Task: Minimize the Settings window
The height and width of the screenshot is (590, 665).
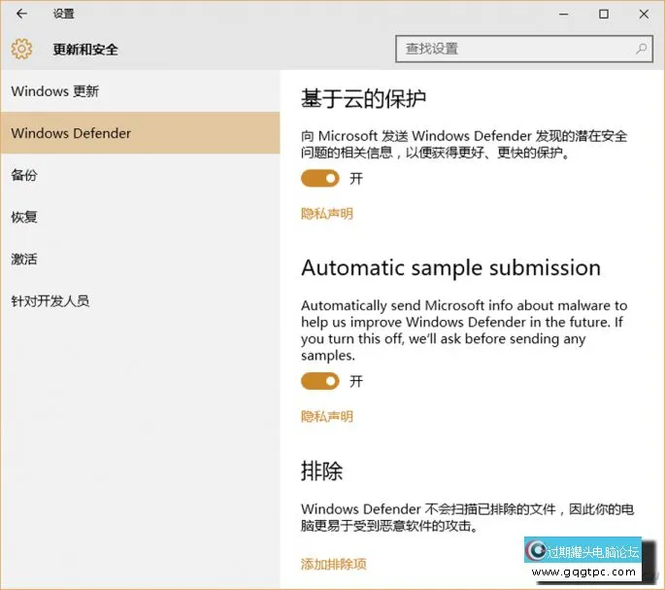Action: pyautogui.click(x=562, y=14)
